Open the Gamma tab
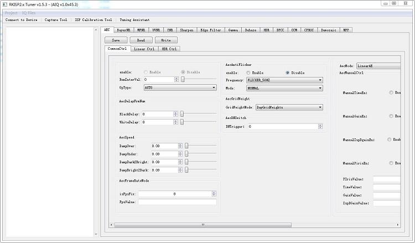415x243 pixels. tap(233, 30)
